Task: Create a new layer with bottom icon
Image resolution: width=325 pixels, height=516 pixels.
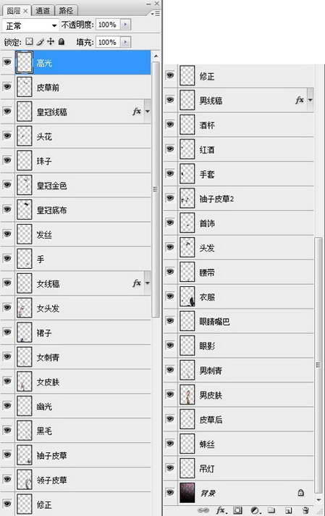Action: [x=289, y=510]
